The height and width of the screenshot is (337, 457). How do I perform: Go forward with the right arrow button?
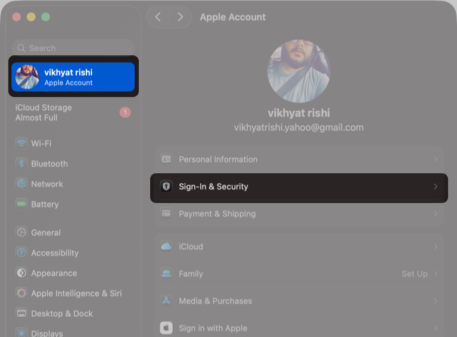point(181,17)
